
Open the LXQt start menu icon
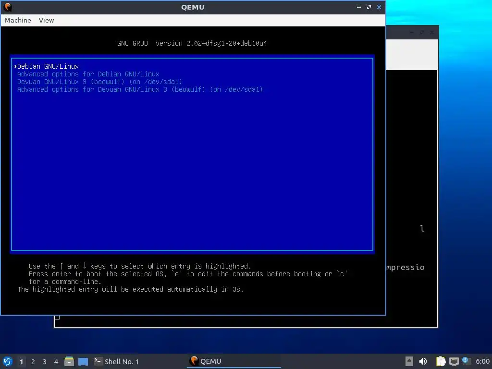coord(8,361)
